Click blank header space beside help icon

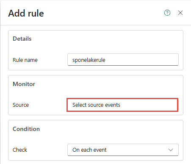[x=103, y=13]
